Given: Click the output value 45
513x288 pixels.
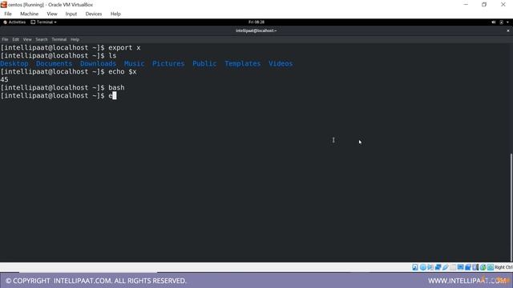Looking at the screenshot, I should click(4, 80).
